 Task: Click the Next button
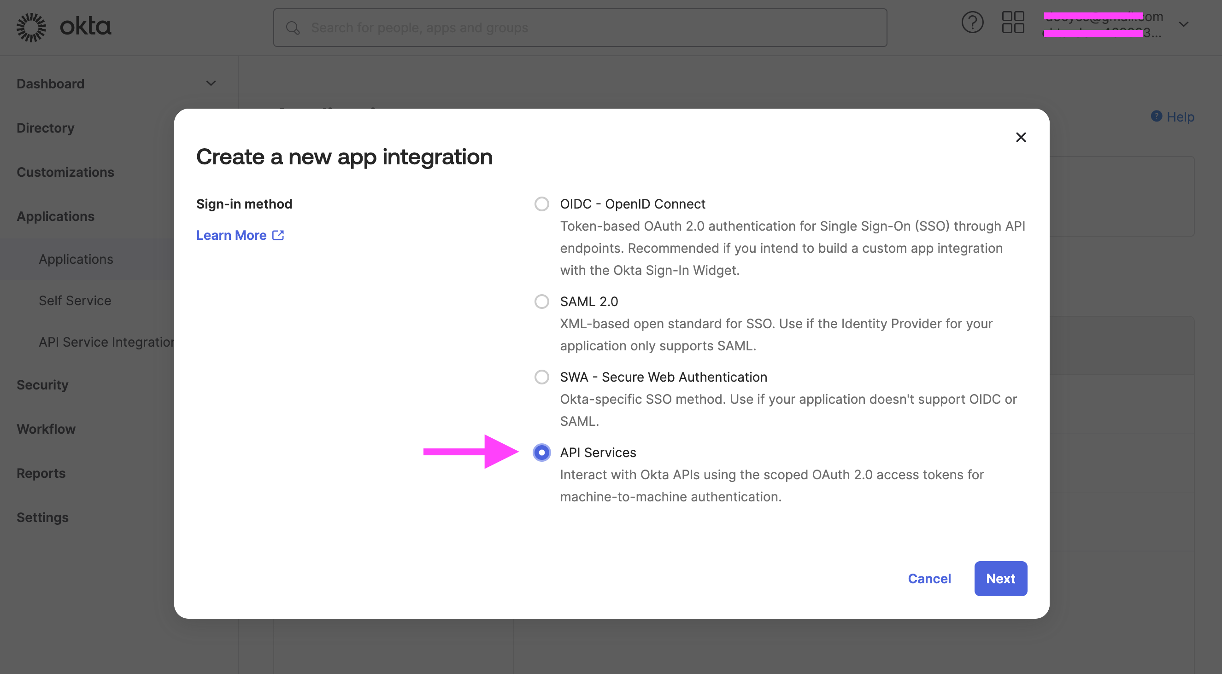pos(1000,579)
